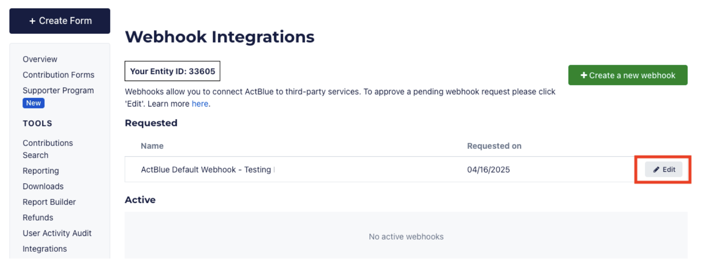
Task: Open the Downloads section
Action: click(x=43, y=187)
